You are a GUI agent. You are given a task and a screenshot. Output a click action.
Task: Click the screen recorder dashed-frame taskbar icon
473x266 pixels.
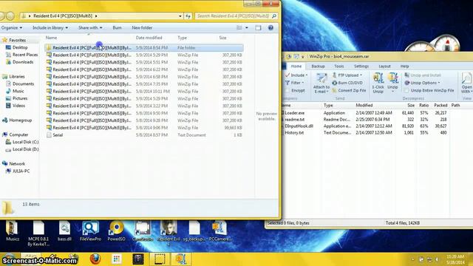160,259
